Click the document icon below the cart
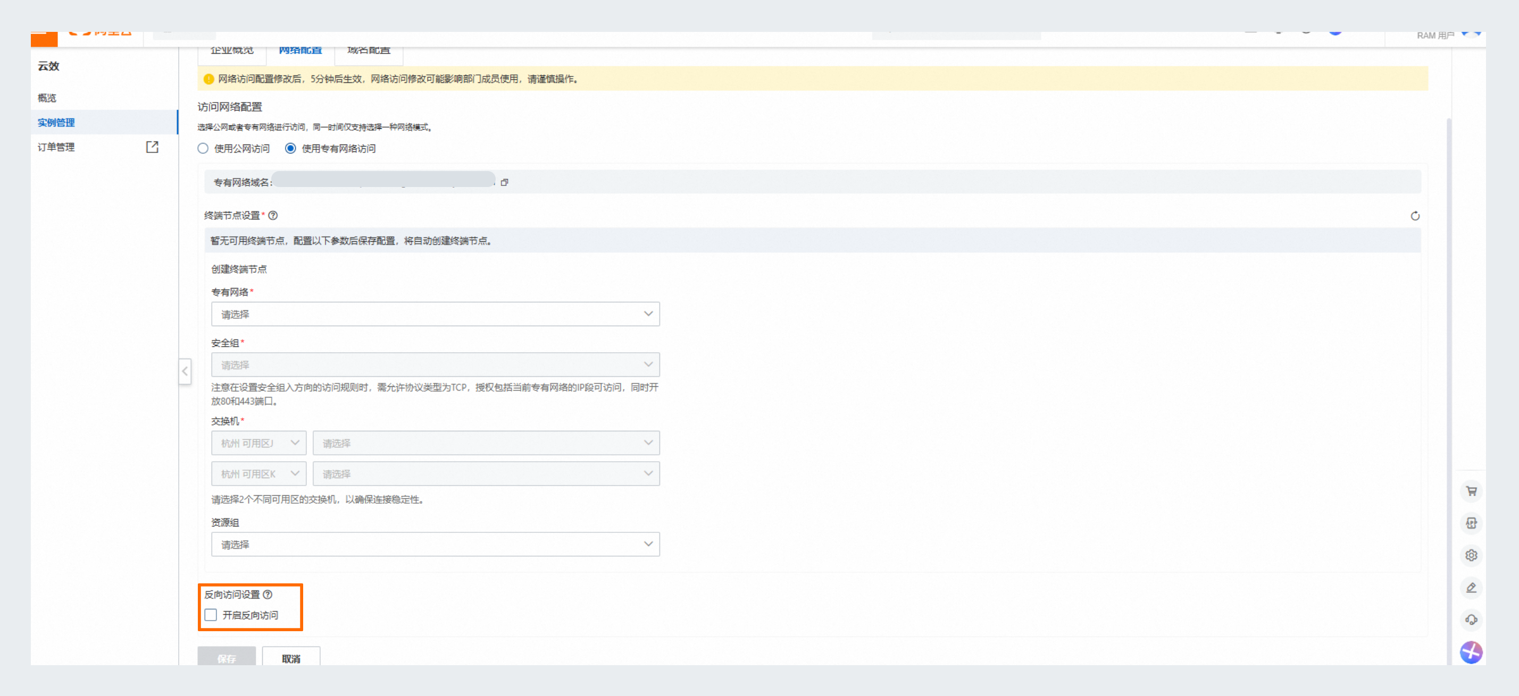Screen dimensions: 1519x696 [x=1471, y=523]
